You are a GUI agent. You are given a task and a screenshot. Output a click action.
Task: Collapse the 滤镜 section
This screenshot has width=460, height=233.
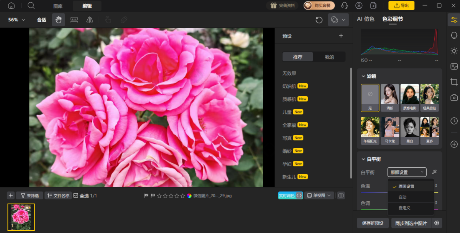coord(363,76)
